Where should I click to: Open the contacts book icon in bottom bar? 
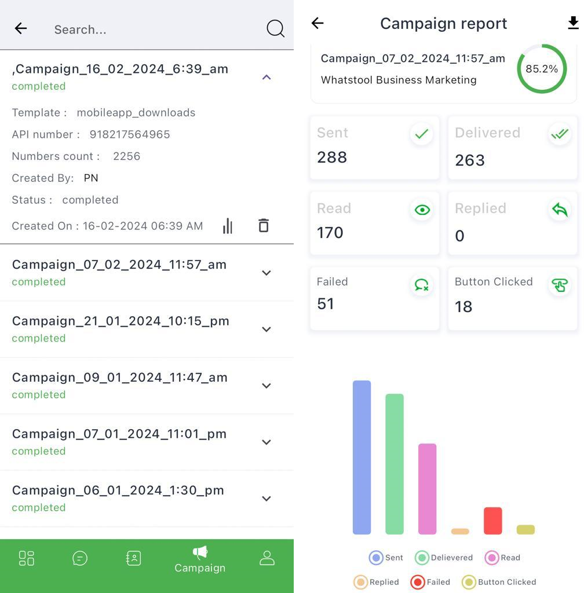tap(133, 558)
